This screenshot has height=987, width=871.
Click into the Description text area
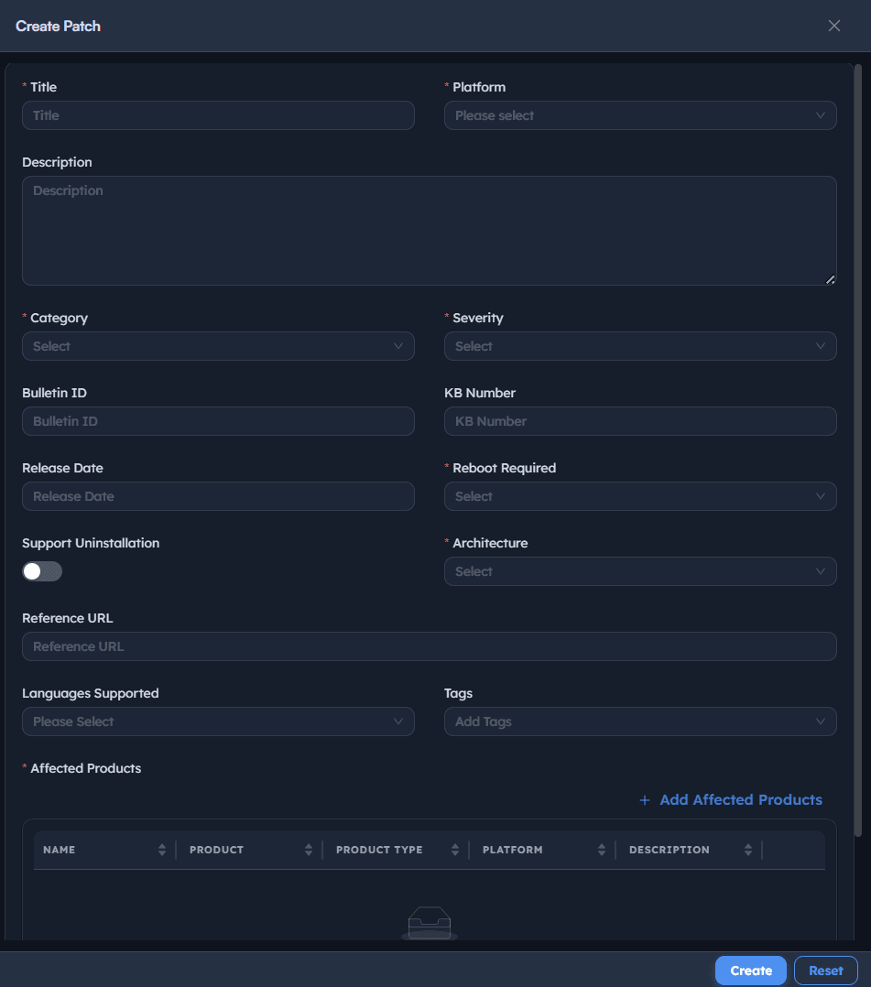click(429, 231)
